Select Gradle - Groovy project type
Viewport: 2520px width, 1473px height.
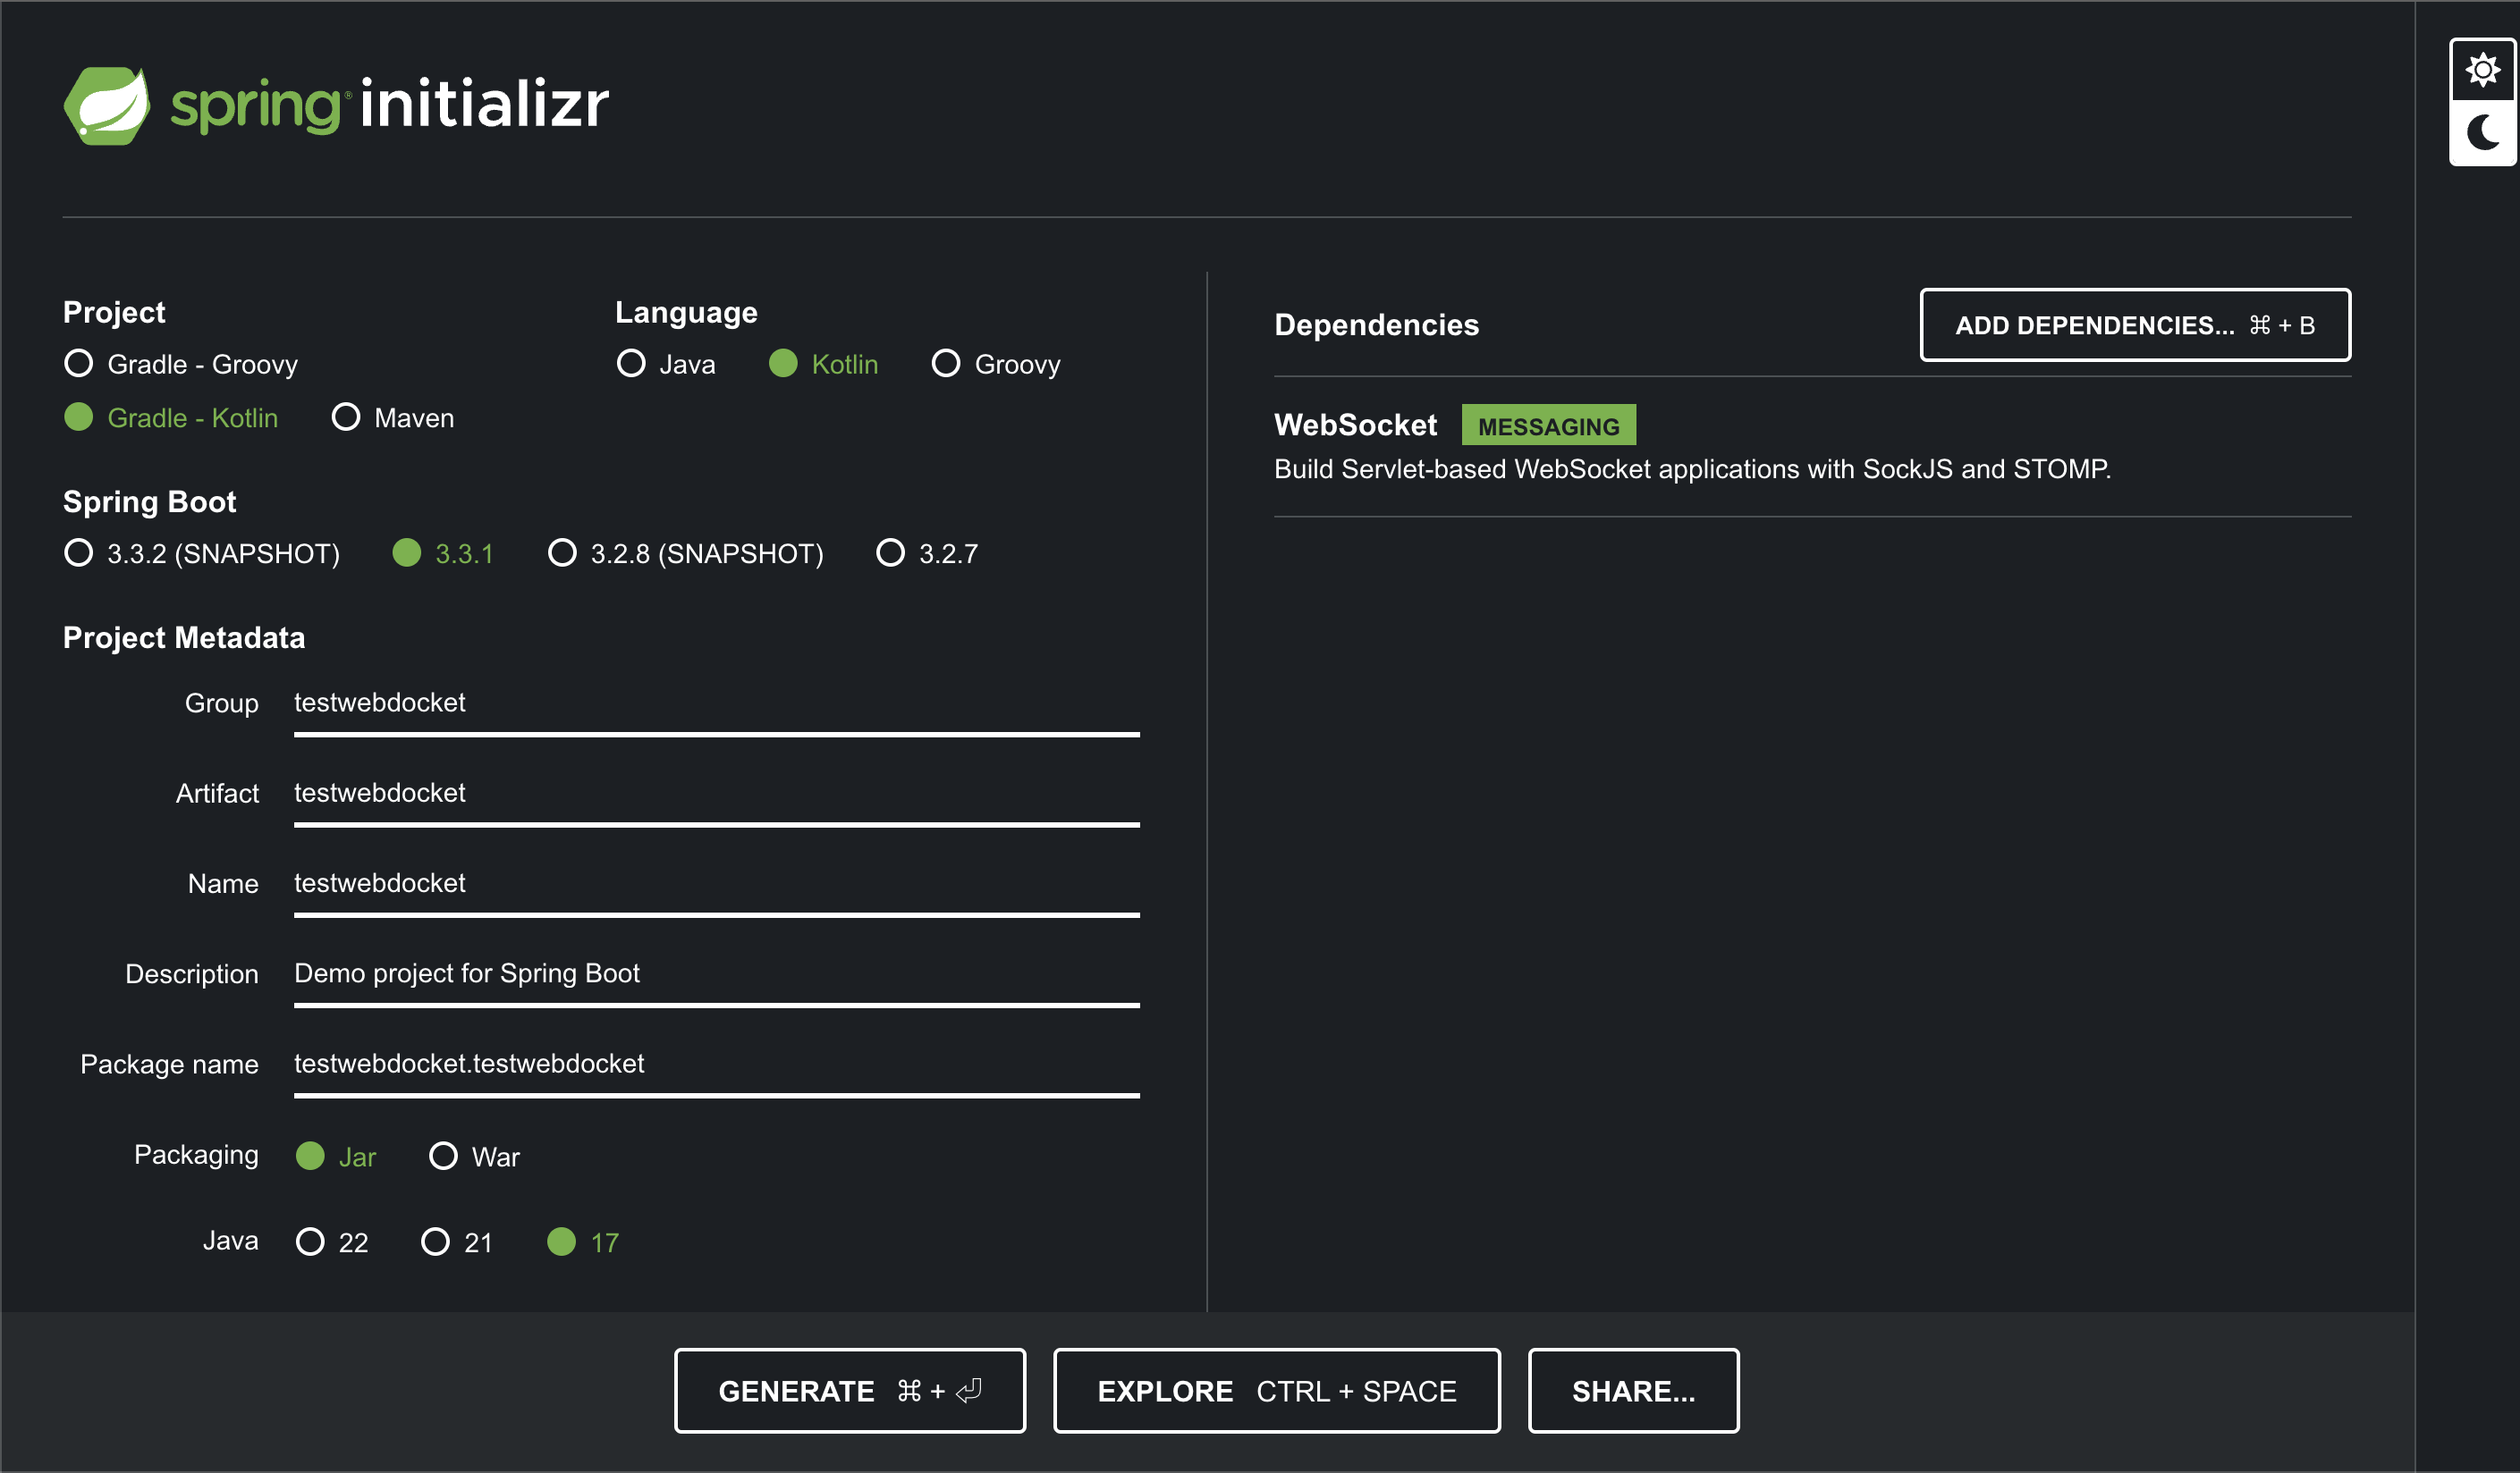[79, 364]
